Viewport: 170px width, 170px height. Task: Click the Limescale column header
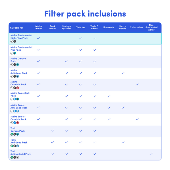pyautogui.click(x=108, y=27)
